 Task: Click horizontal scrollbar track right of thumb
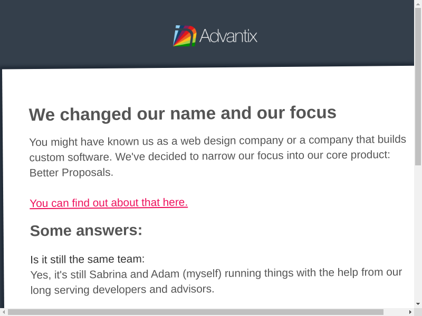[x=395, y=312]
